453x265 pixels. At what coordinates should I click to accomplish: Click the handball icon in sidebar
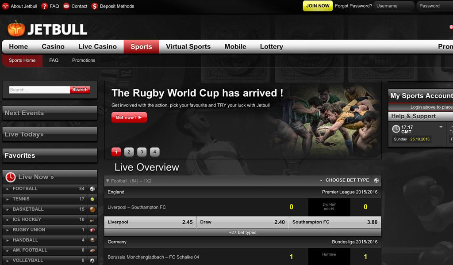pyautogui.click(x=92, y=240)
